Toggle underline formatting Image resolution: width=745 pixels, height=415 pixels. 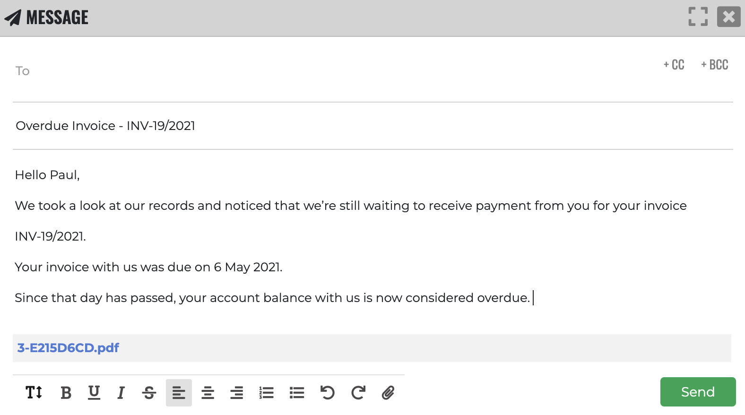coord(94,392)
